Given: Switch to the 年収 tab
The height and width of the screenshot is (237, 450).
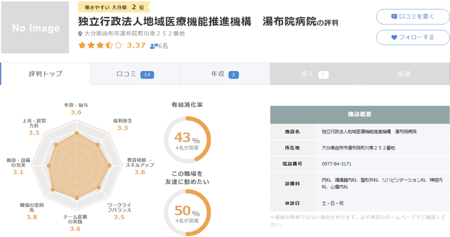Looking at the screenshot, I should click(225, 74).
